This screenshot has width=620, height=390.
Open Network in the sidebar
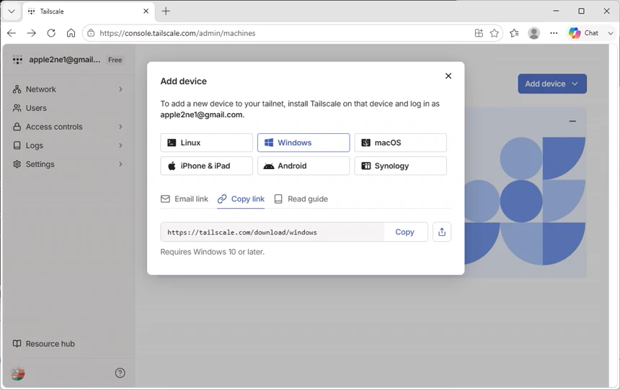[x=40, y=89]
